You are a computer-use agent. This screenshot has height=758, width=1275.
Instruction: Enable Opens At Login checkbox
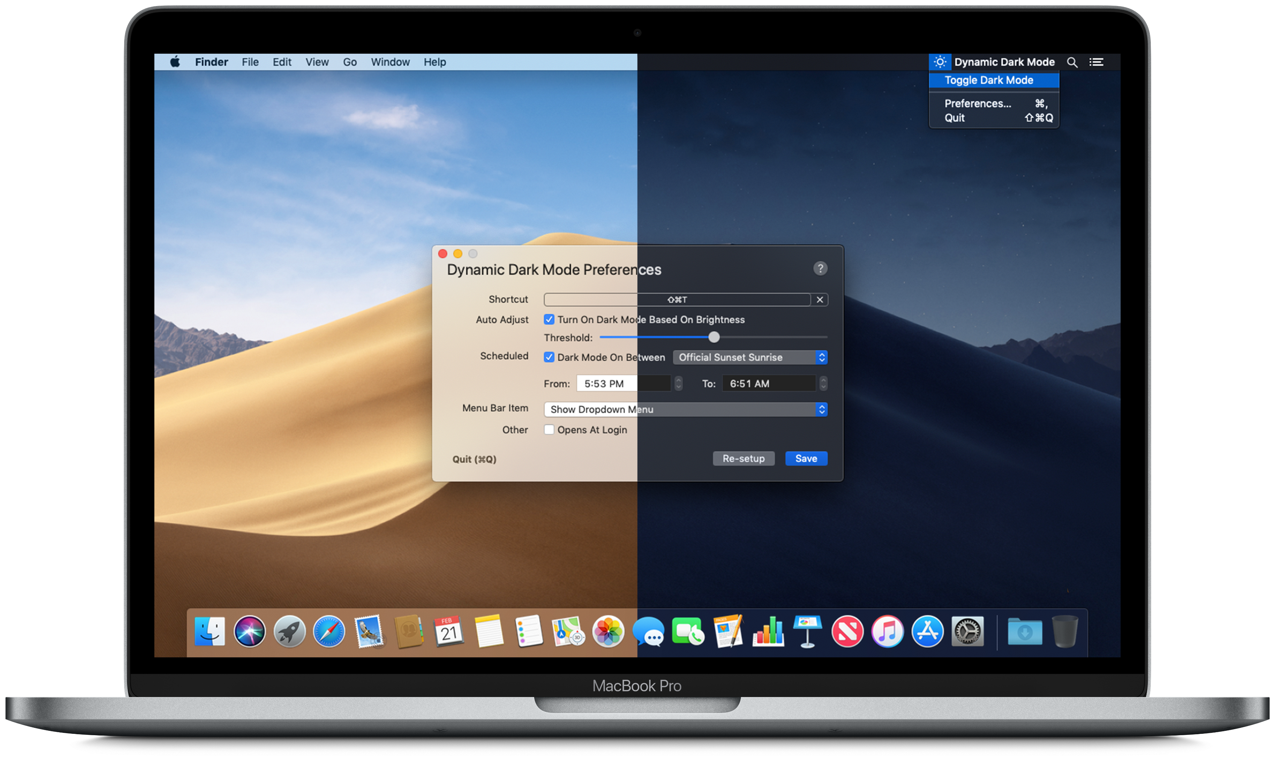point(549,430)
